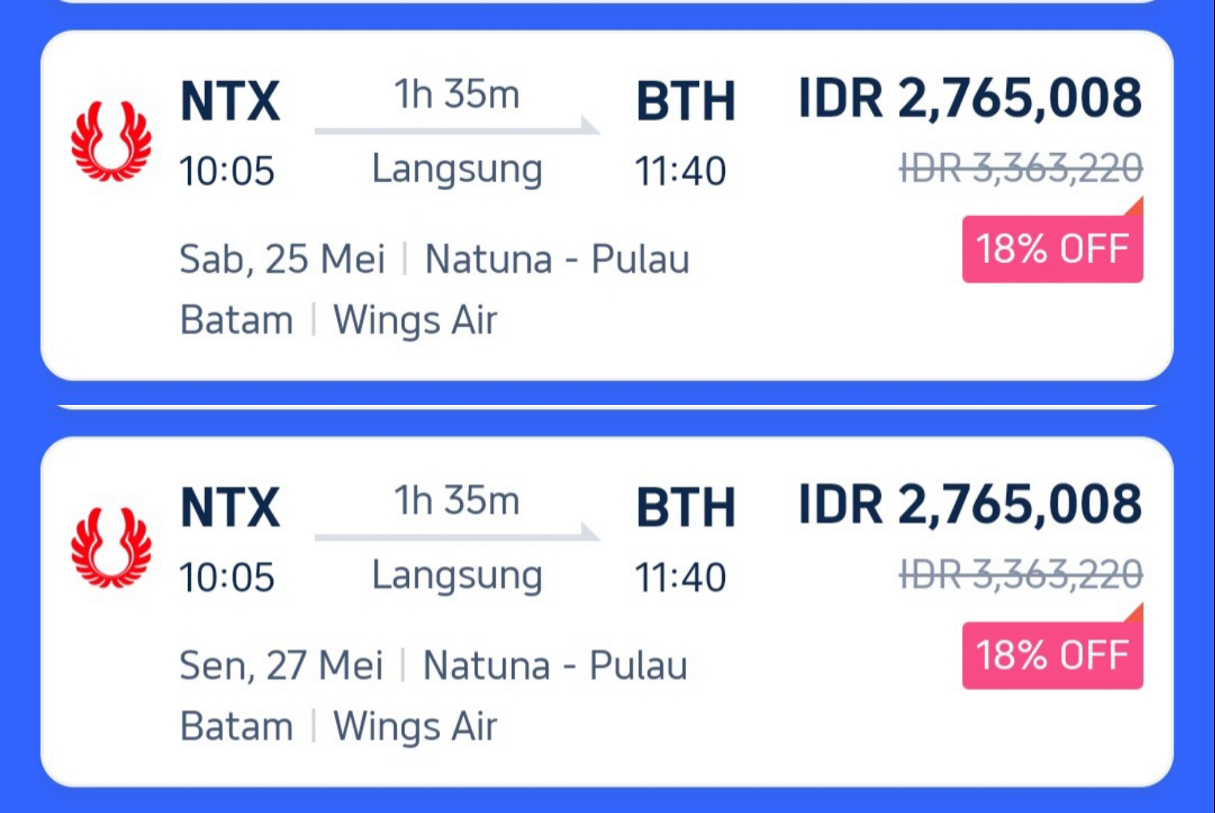The height and width of the screenshot is (813, 1215).
Task: Select BTH arrival code on the 27 Mei flight
Action: (685, 509)
